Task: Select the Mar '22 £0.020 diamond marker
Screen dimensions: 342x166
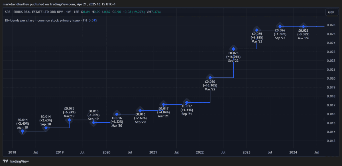Action: tap(210, 78)
